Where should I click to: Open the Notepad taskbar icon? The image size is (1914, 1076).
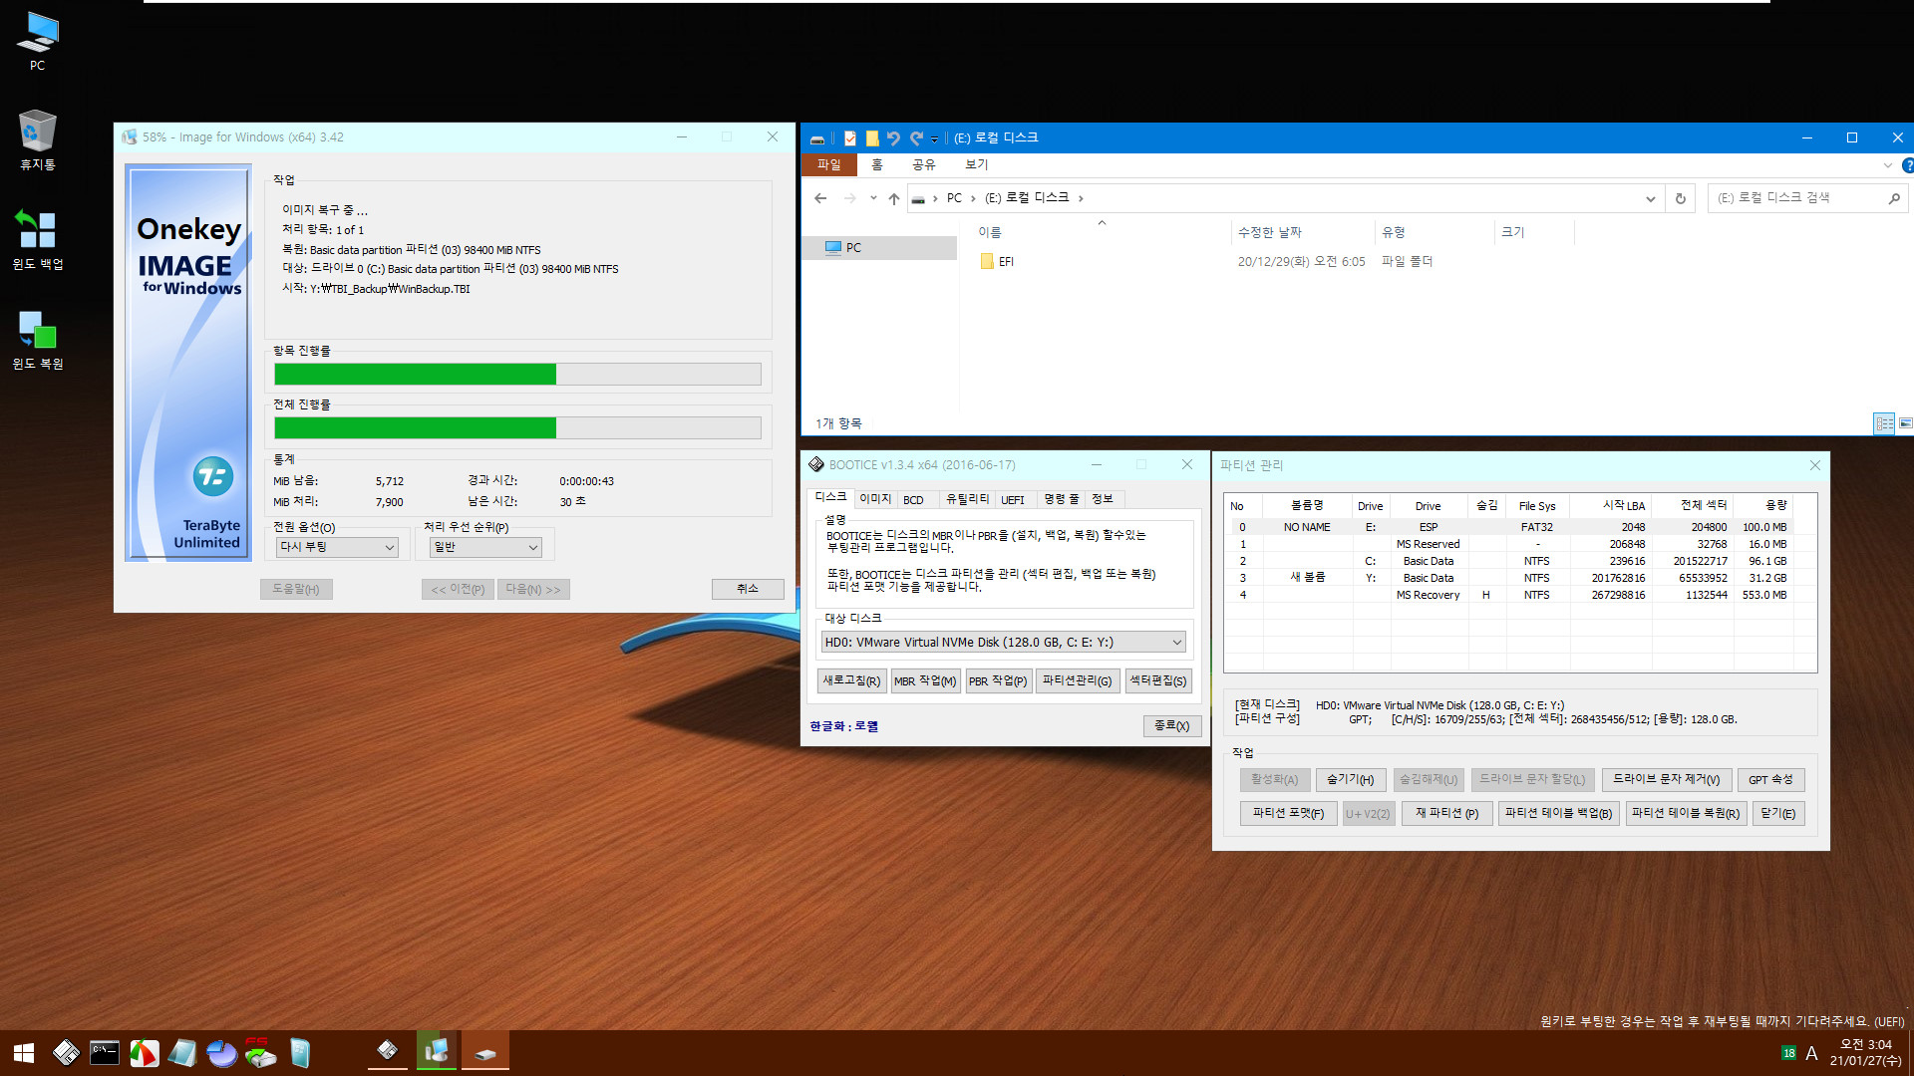click(x=182, y=1053)
